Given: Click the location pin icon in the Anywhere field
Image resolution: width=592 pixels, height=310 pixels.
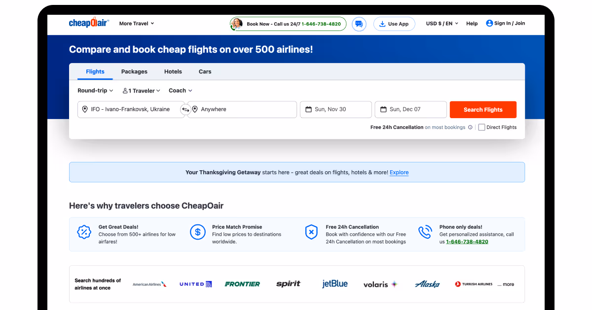Looking at the screenshot, I should click(x=195, y=109).
